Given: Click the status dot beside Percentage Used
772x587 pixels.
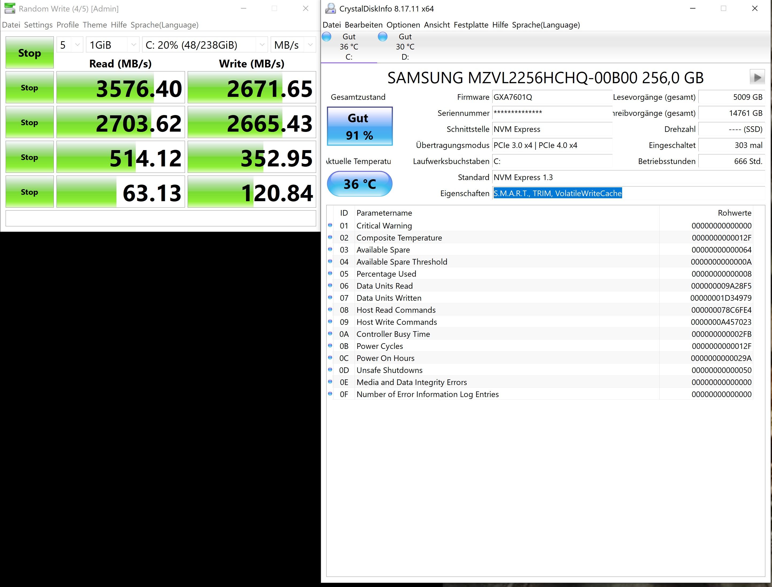Looking at the screenshot, I should click(330, 274).
